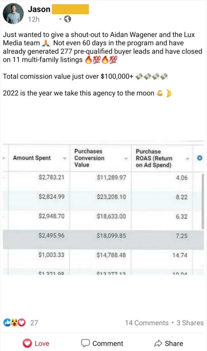Click the Purchase ROAS column header
This screenshot has height=351, width=207.
(154, 158)
